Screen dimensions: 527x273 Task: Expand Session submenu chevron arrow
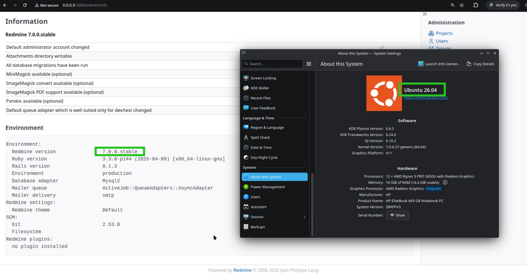click(x=304, y=217)
